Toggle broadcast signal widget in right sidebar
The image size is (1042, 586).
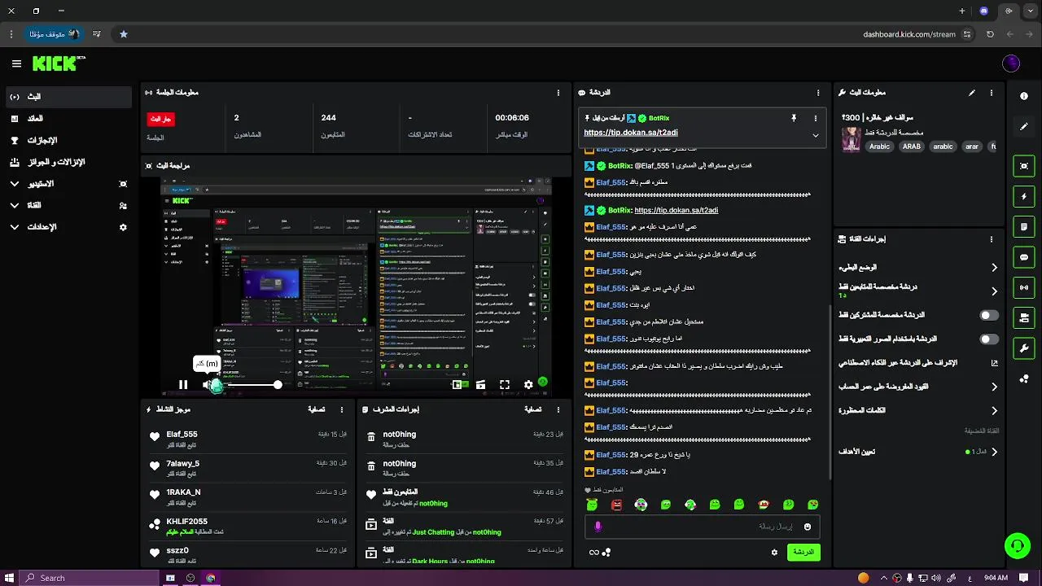tap(1024, 287)
